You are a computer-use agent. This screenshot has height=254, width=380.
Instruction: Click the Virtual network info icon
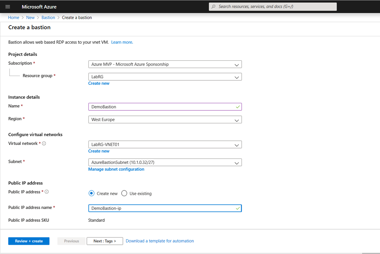click(x=44, y=143)
